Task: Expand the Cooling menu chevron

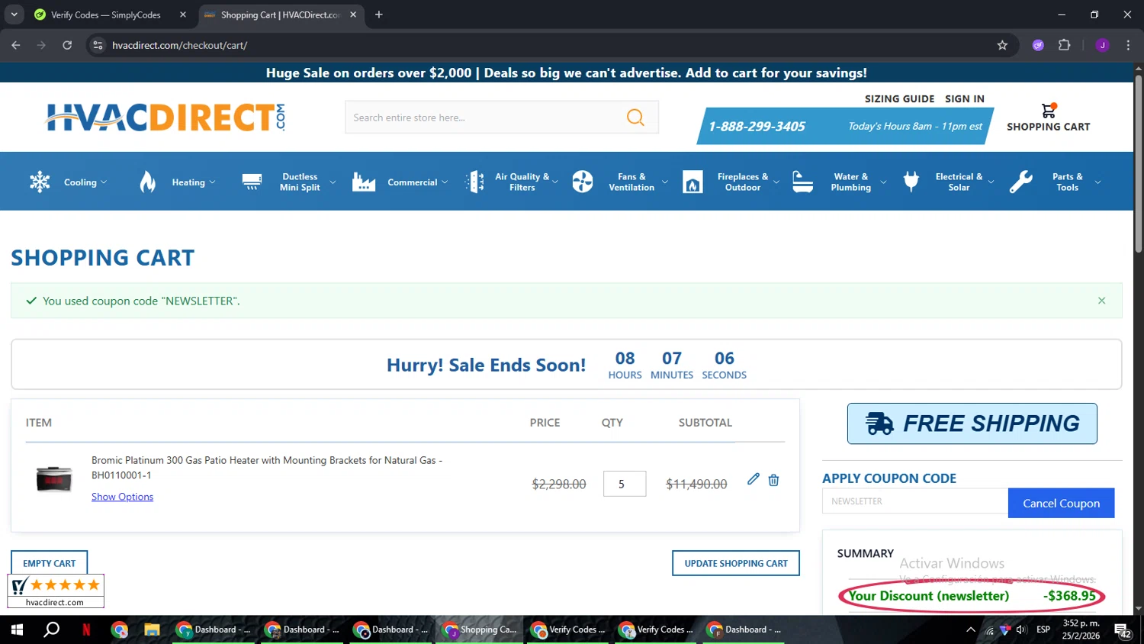Action: pyautogui.click(x=104, y=182)
